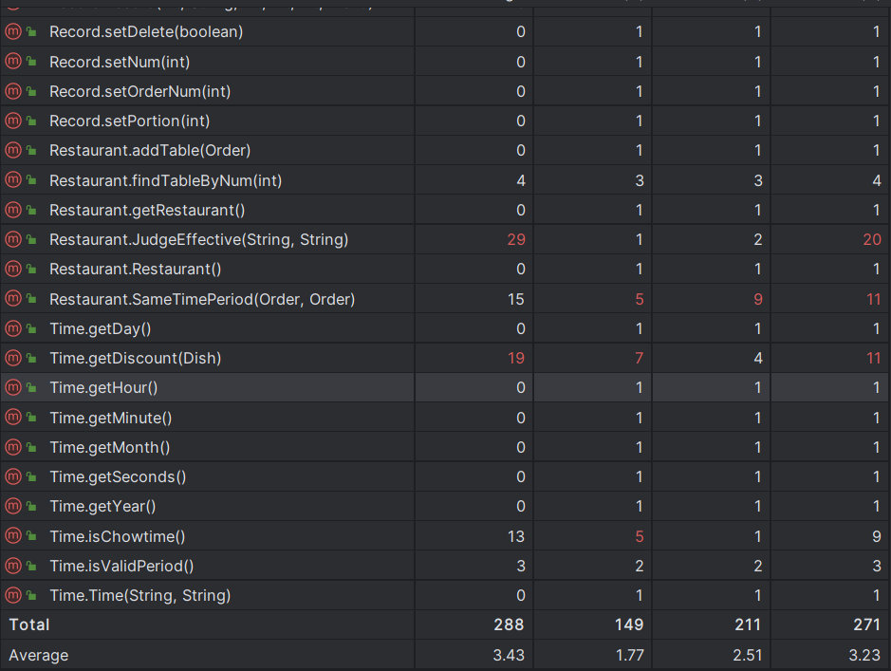Select the Restaurant.SameTimePeriod(Order, Order) row

tap(201, 299)
